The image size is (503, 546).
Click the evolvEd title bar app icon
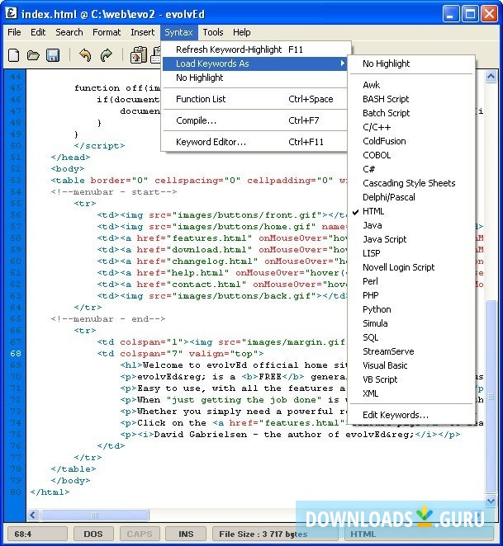pyautogui.click(x=12, y=13)
